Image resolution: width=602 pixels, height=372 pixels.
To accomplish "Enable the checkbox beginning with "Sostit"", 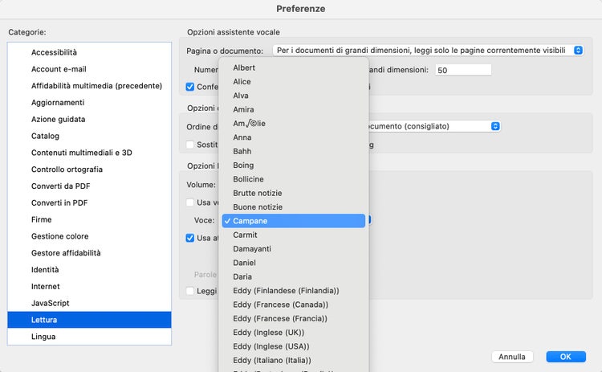I will 190,145.
